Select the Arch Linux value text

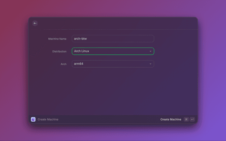82,51
